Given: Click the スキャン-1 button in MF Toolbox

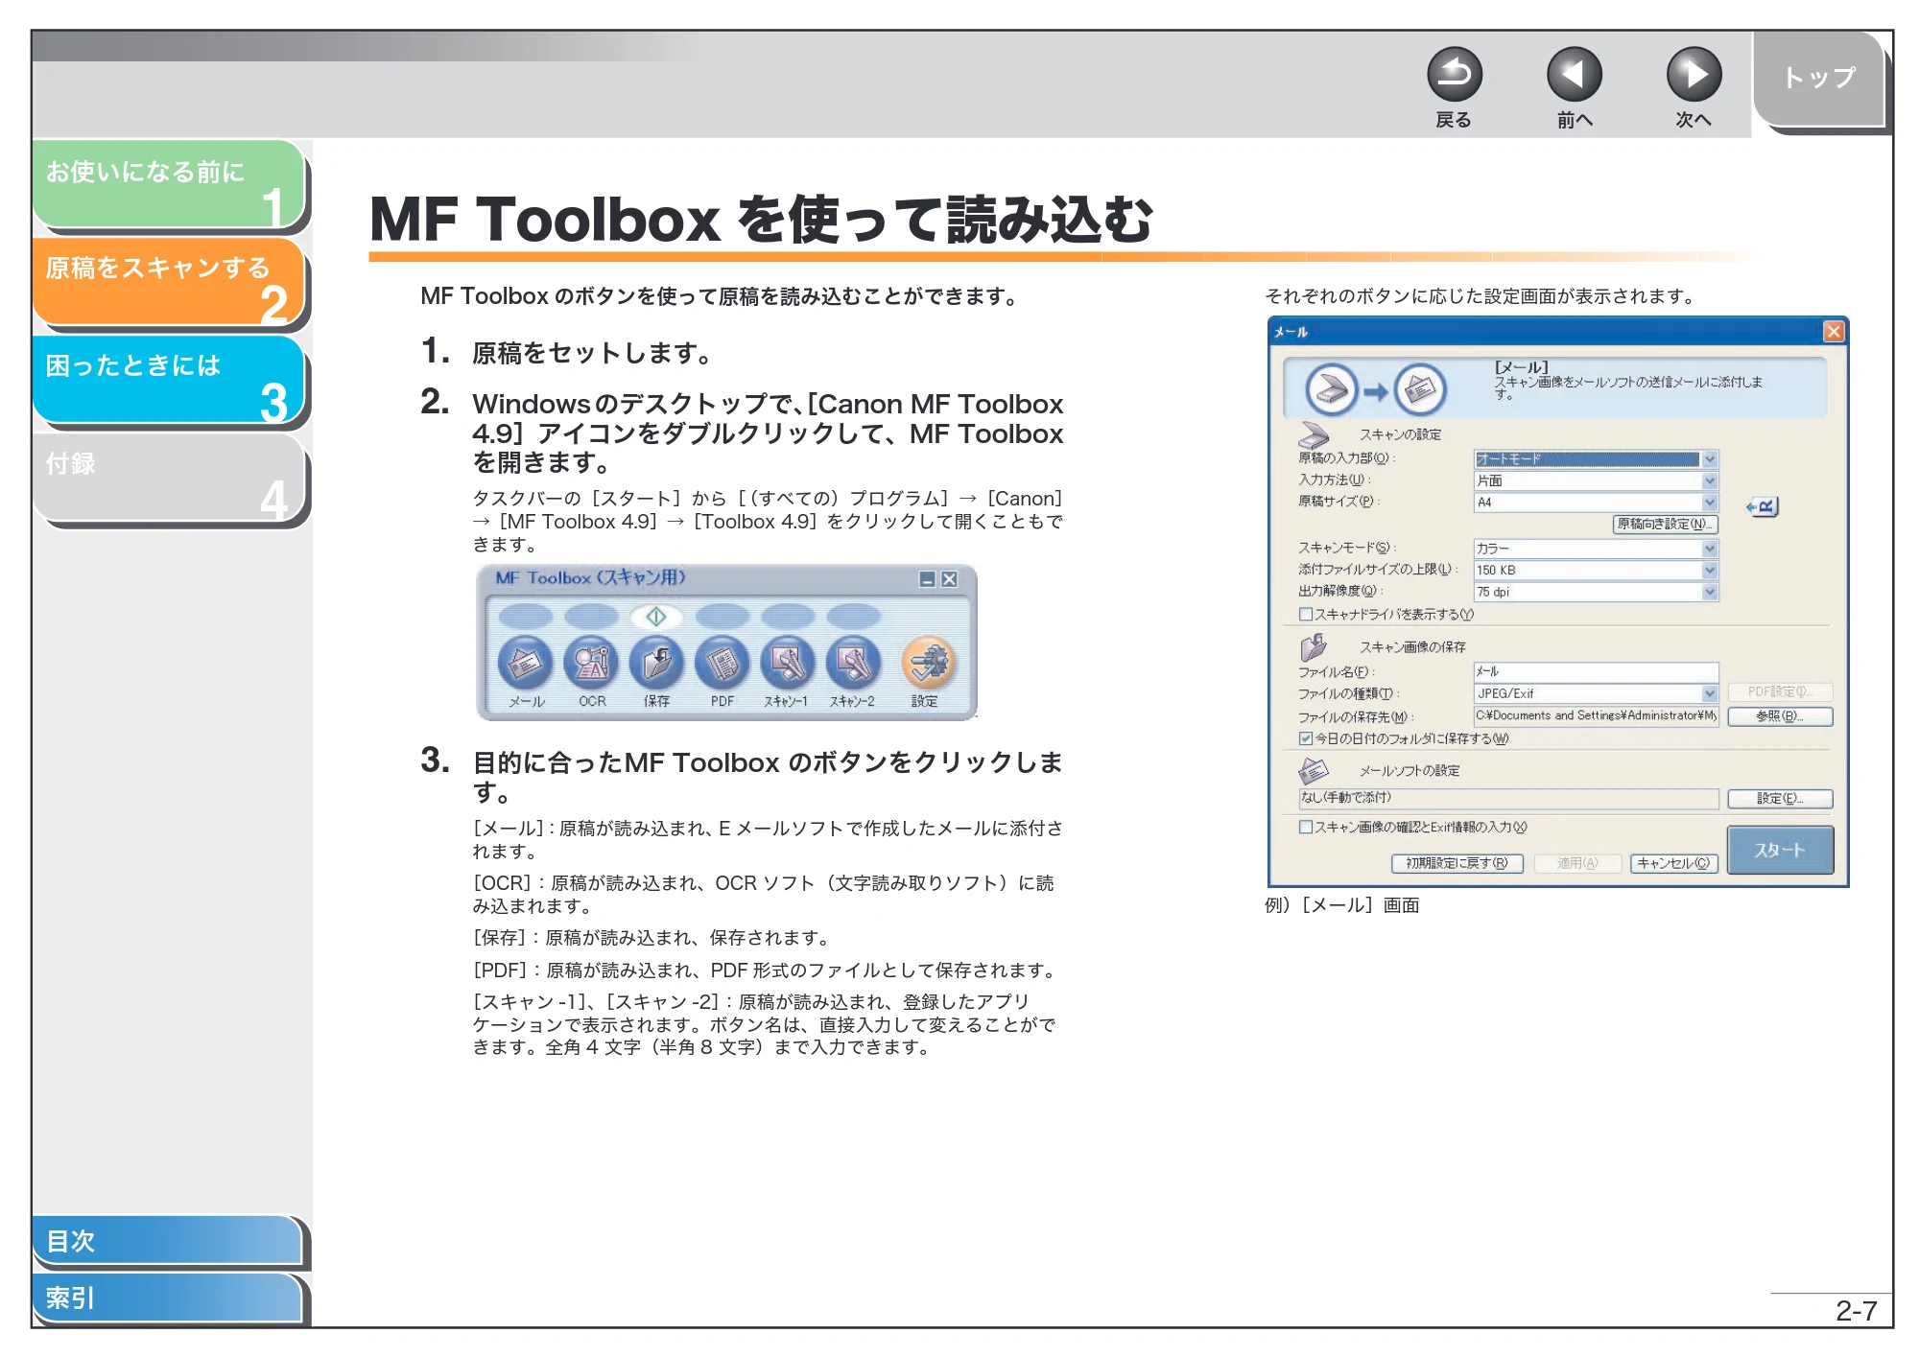Looking at the screenshot, I should tap(787, 663).
